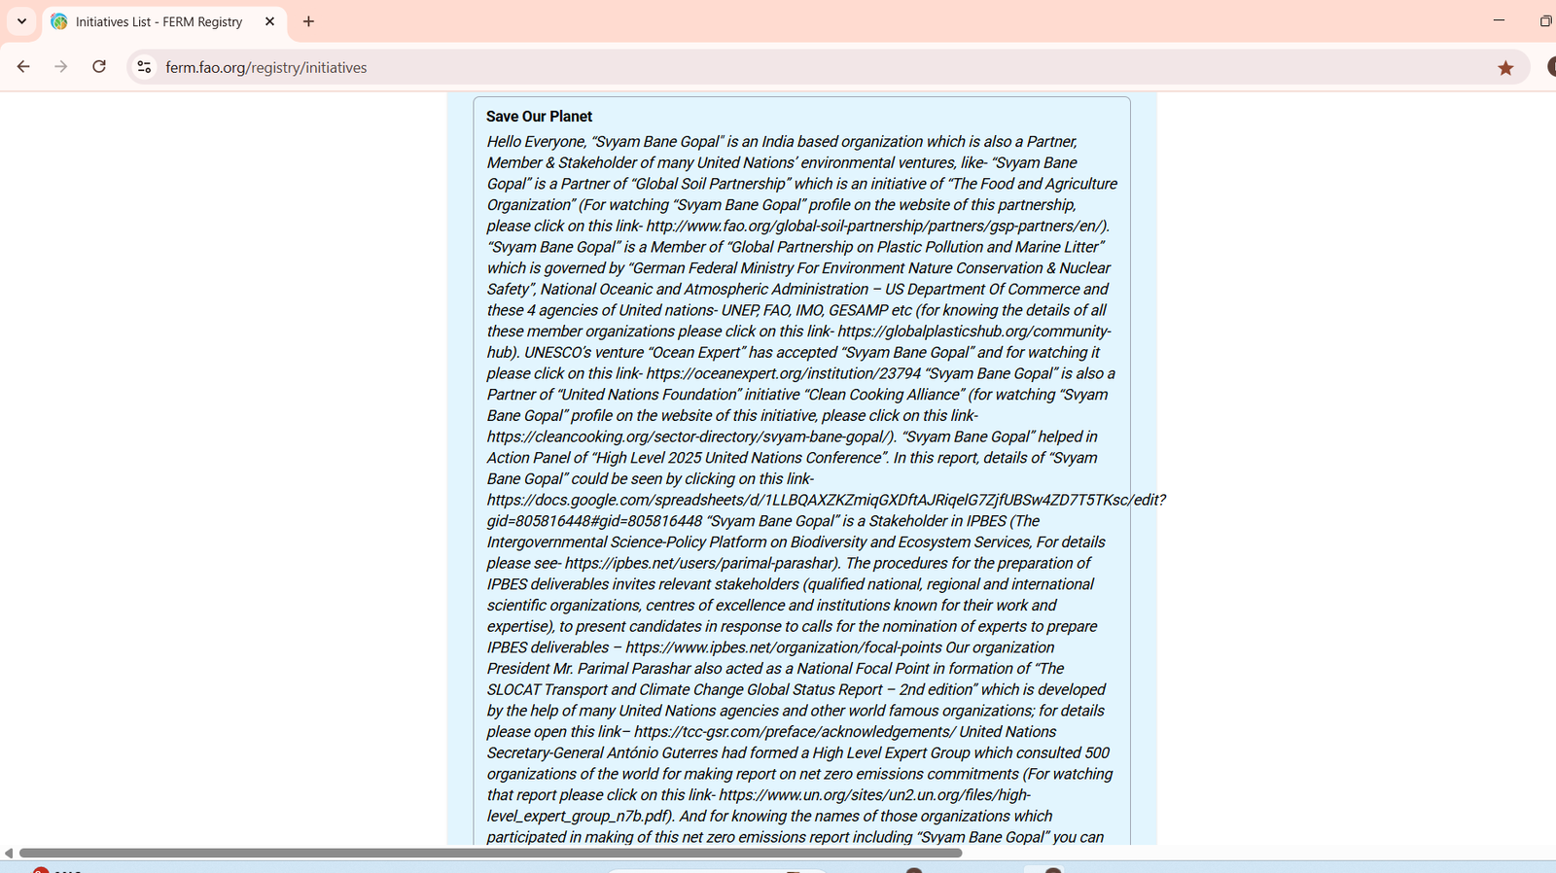Click the text 'https://tcc-gsr.com/preface/acknowledgements/'
This screenshot has width=1556, height=873.
click(795, 732)
